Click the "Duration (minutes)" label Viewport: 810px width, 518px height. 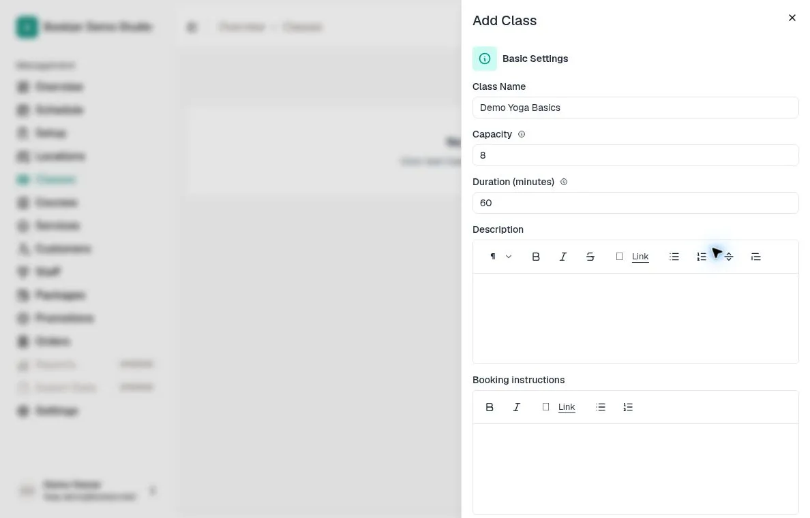coord(513,182)
